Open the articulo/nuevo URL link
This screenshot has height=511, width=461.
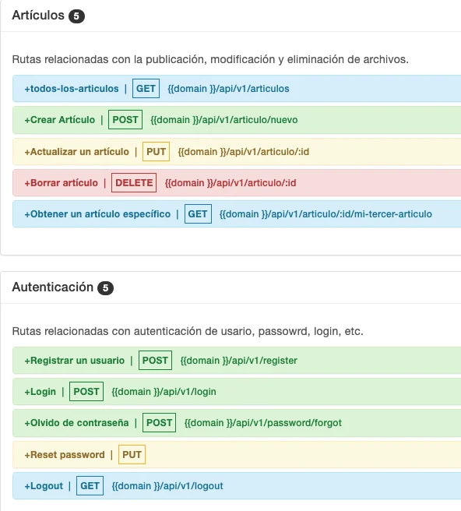pyautogui.click(x=224, y=120)
